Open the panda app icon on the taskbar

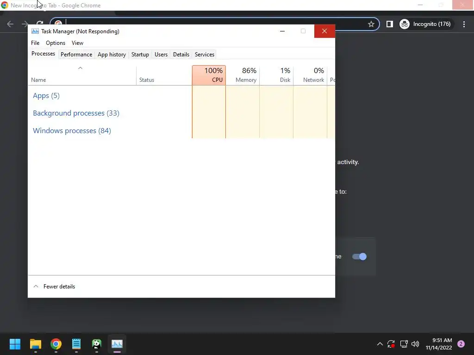click(x=96, y=344)
